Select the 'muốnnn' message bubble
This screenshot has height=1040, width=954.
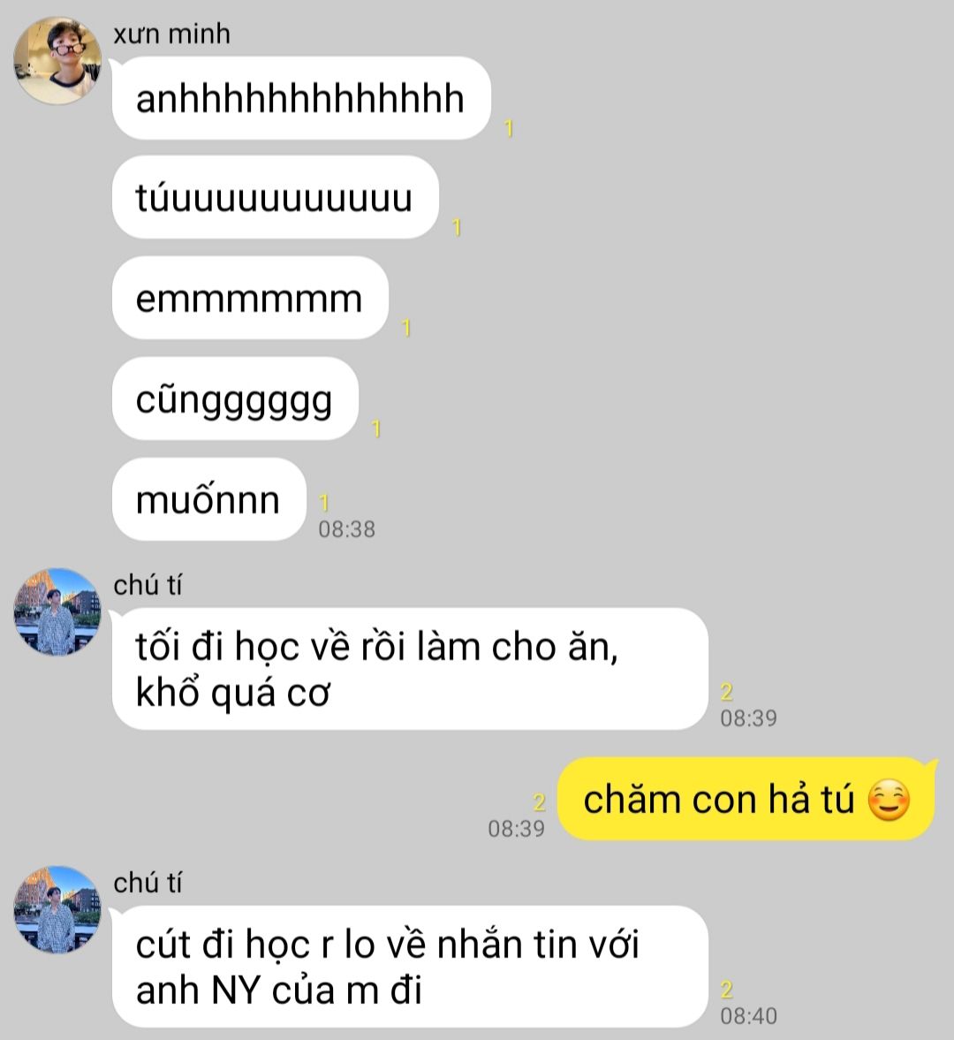(208, 498)
